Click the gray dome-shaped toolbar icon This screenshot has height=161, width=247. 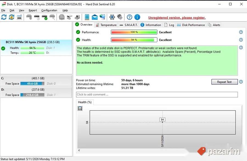coord(62,17)
